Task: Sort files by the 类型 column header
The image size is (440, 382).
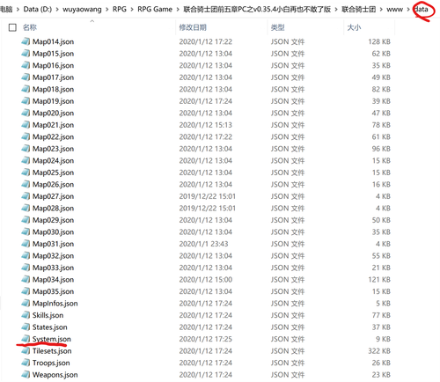Action: 277,27
